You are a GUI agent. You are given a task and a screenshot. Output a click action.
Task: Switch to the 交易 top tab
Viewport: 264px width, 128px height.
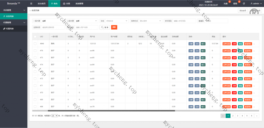67,4
